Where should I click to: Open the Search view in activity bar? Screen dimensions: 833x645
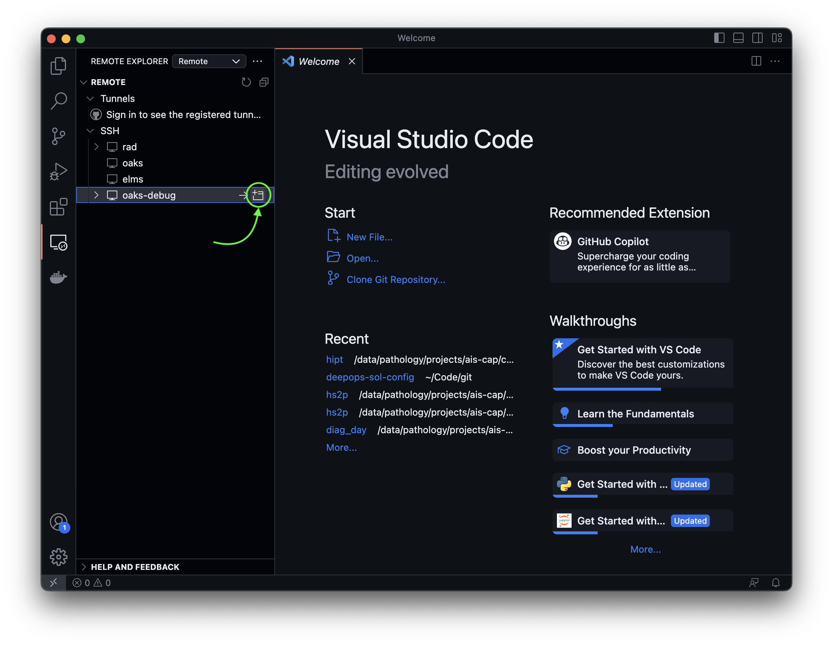click(58, 101)
